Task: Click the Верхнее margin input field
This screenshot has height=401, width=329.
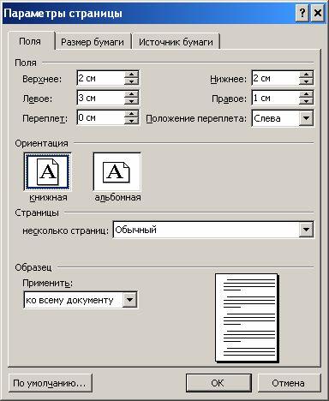Action: [100, 78]
